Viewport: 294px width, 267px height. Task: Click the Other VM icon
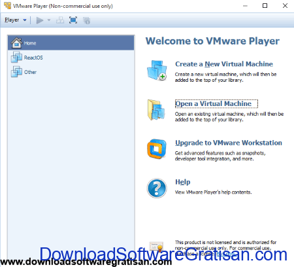tap(16, 71)
